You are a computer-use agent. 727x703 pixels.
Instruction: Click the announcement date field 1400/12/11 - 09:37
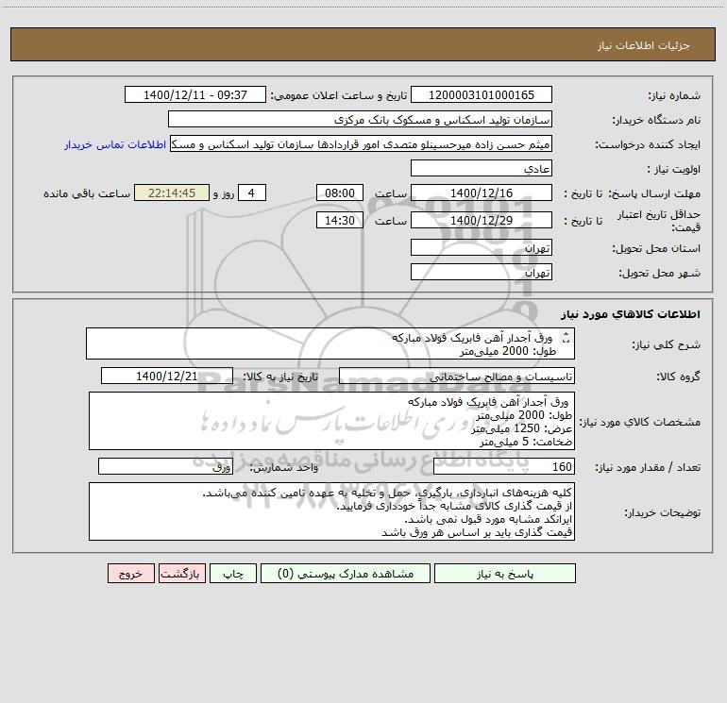tap(195, 94)
